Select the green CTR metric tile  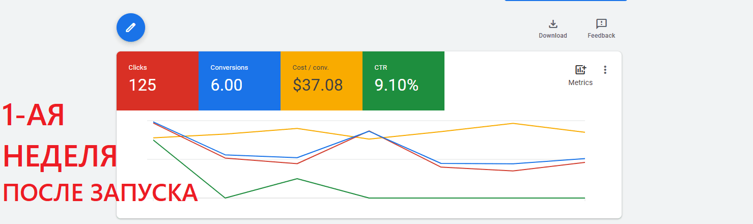click(x=403, y=81)
